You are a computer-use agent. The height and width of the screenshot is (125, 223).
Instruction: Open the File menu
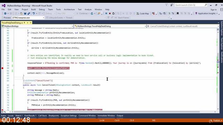[3, 9]
